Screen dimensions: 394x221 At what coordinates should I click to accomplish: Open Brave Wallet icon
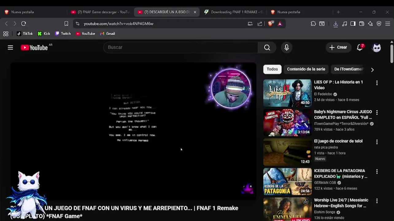pos(362,24)
